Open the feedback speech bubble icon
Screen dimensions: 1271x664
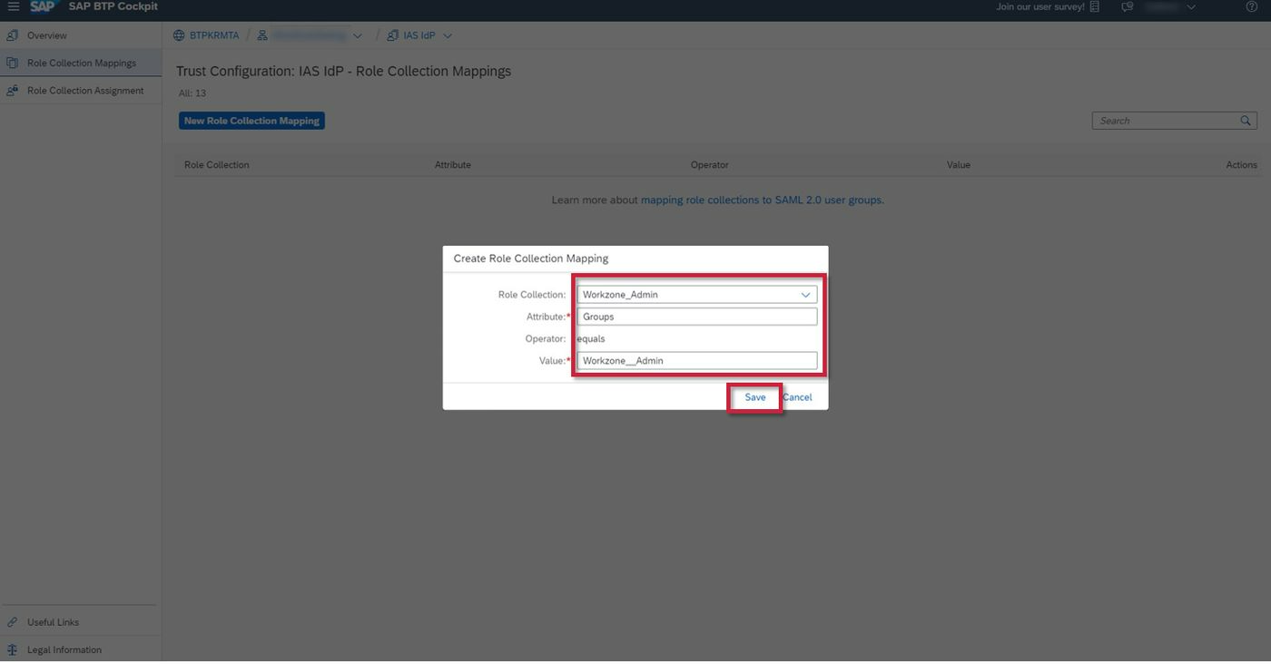click(x=1128, y=7)
